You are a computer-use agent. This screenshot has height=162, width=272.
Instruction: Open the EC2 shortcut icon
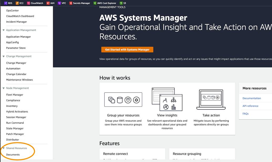click(x=17, y=3)
